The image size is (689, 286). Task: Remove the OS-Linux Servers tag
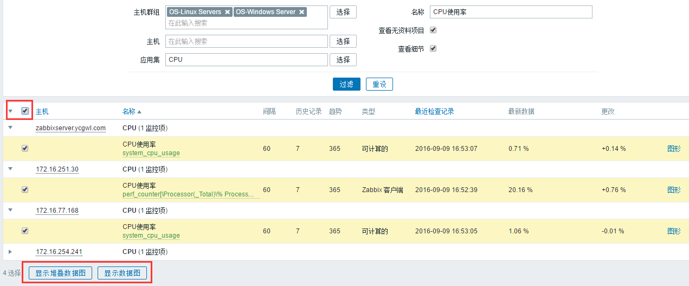click(227, 12)
